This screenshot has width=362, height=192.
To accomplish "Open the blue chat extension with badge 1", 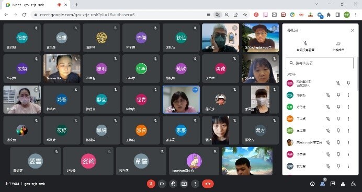I will pos(320,15).
